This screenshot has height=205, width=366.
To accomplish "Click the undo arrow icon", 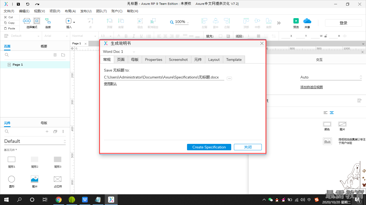I will pos(28,4).
